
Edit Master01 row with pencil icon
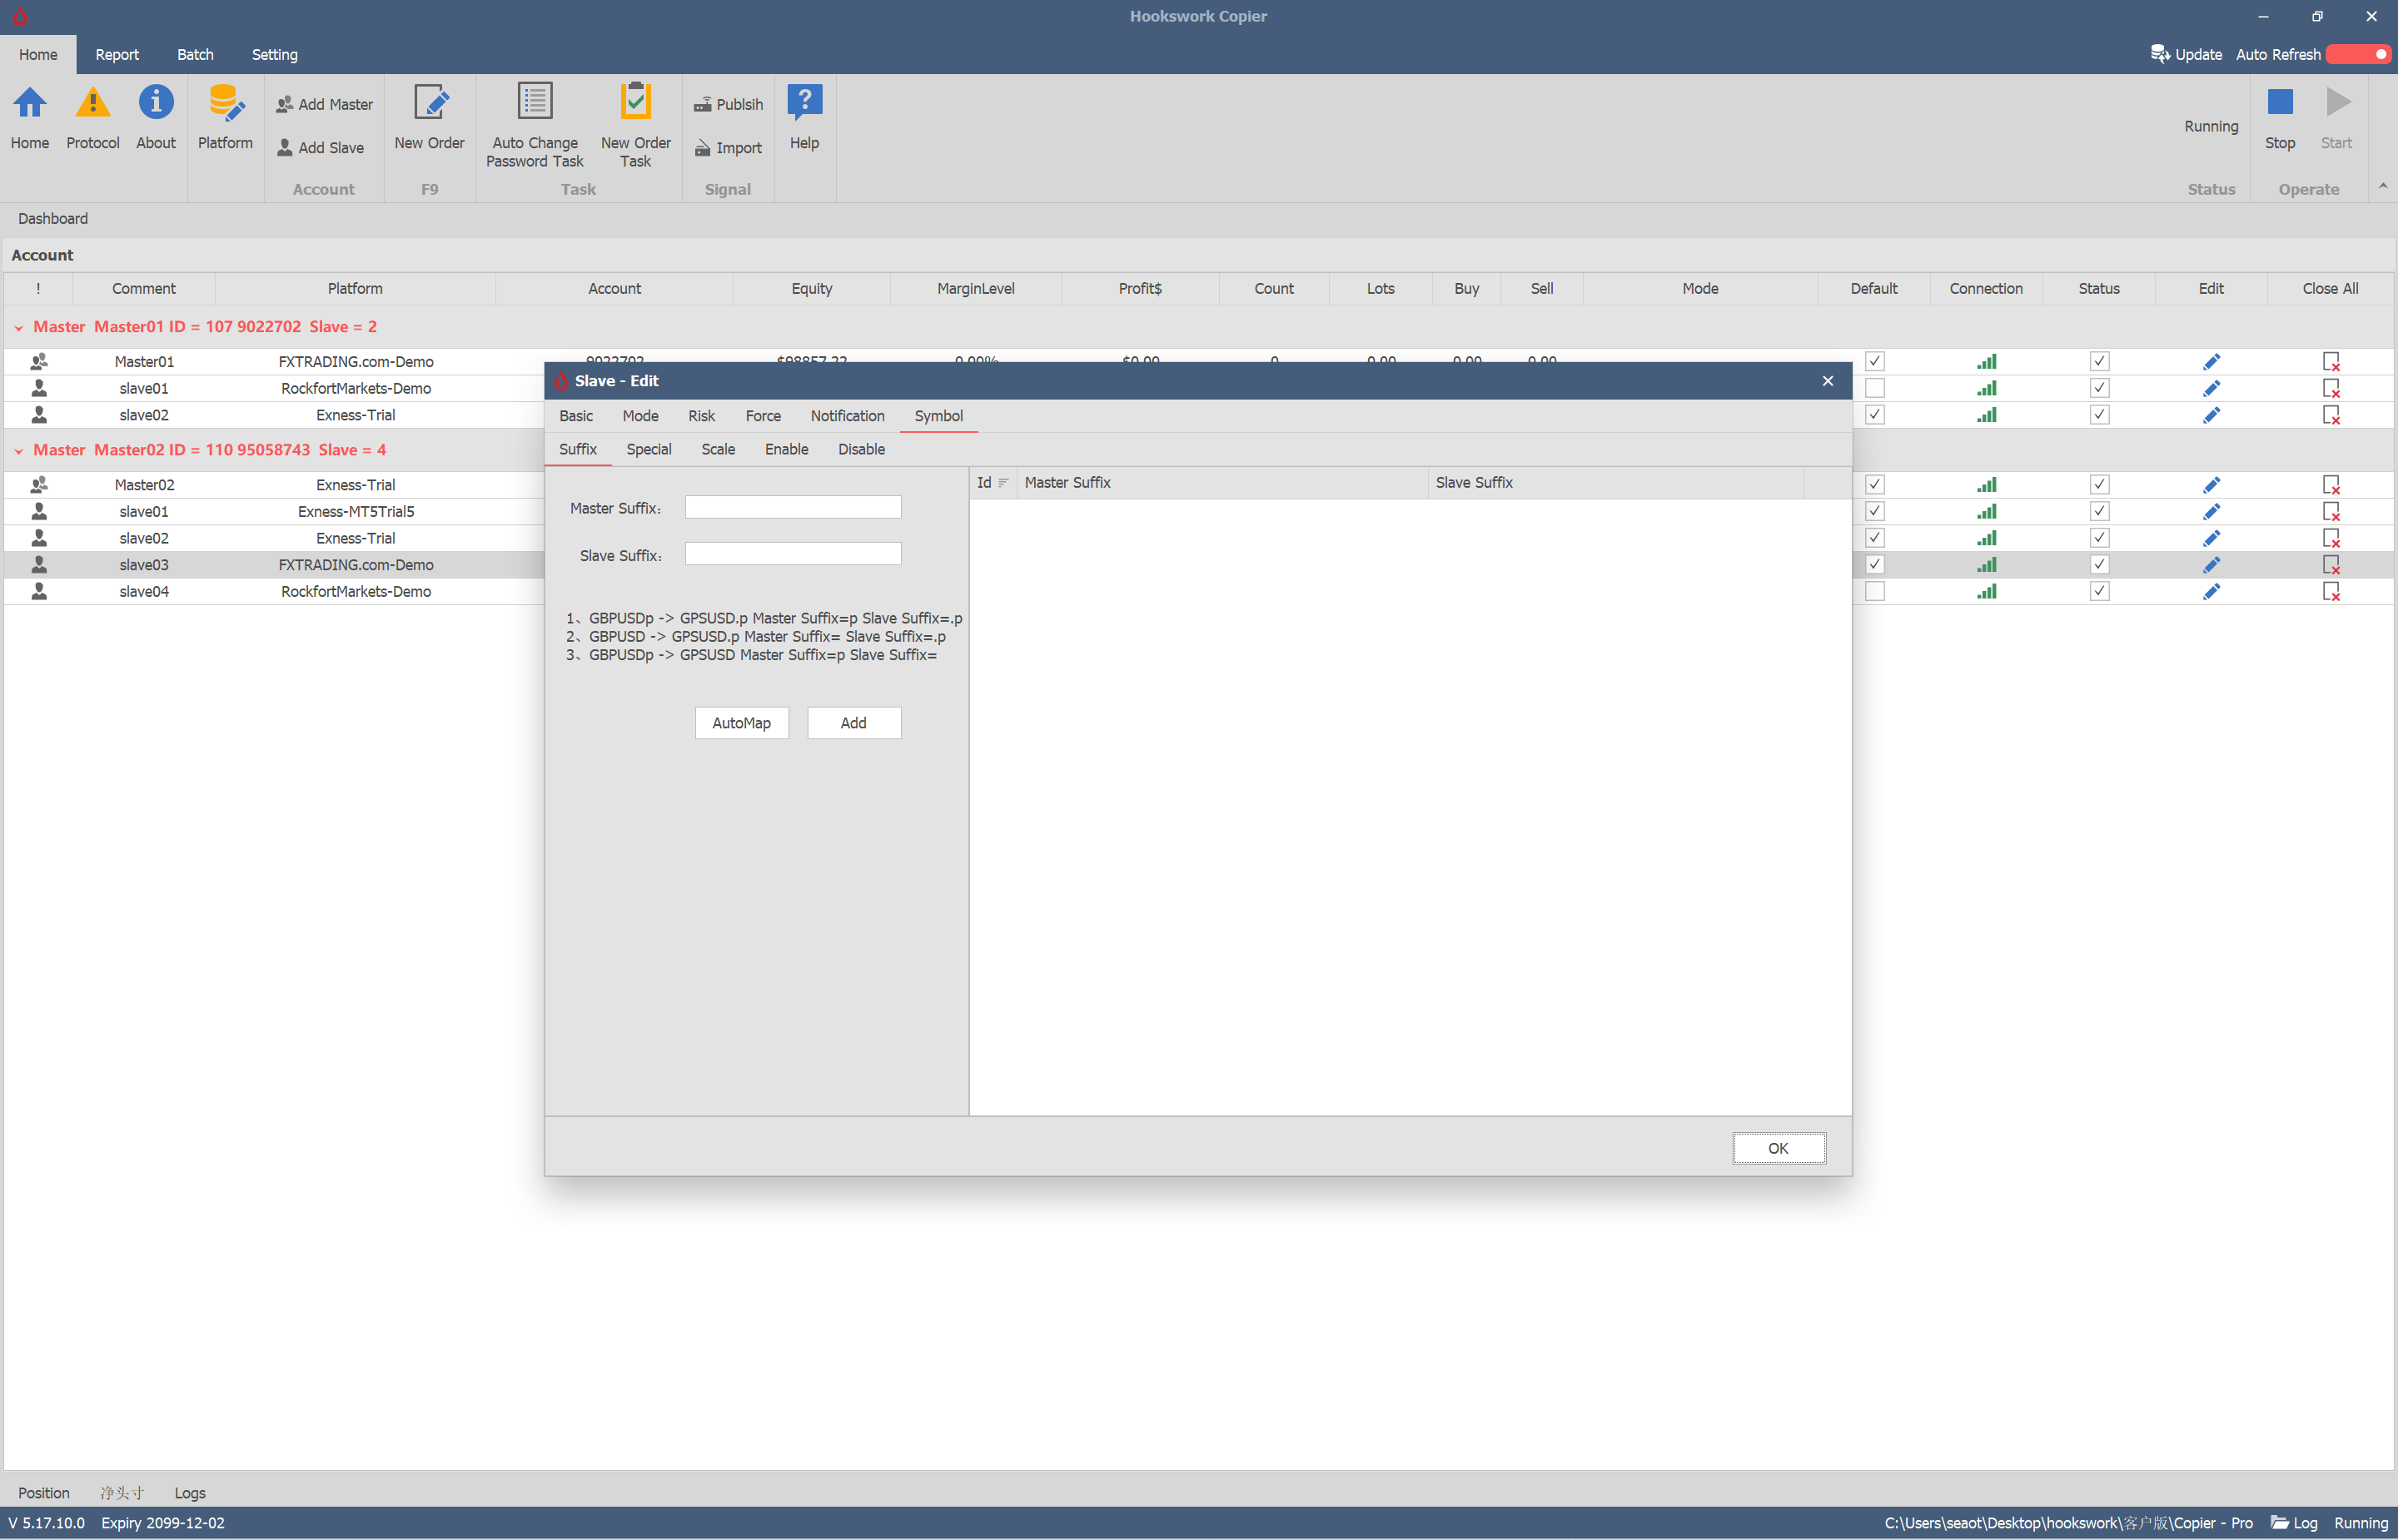(2211, 361)
